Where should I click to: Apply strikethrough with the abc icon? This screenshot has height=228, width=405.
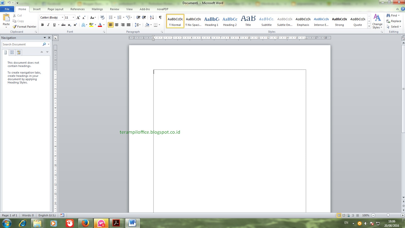(x=63, y=25)
